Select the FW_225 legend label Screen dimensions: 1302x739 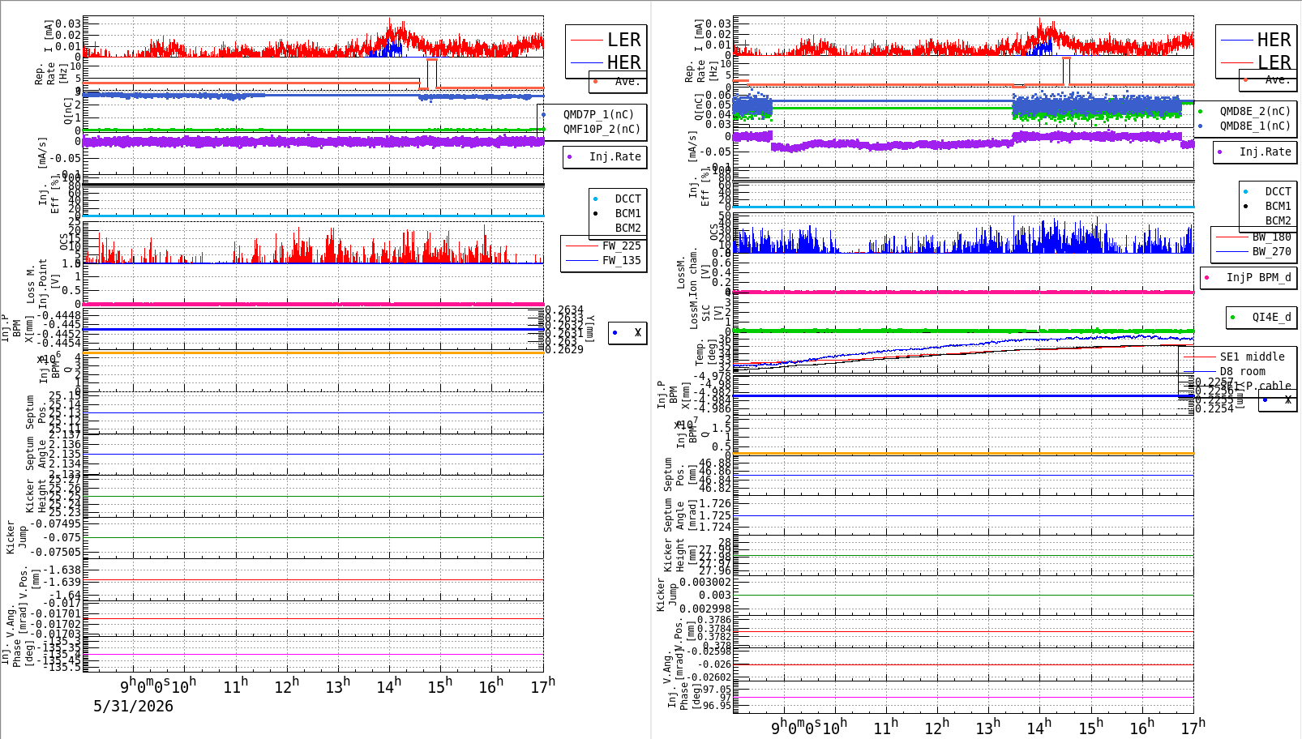621,246
